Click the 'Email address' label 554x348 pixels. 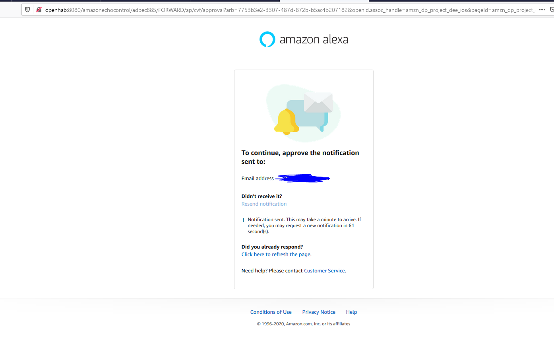coord(258,179)
